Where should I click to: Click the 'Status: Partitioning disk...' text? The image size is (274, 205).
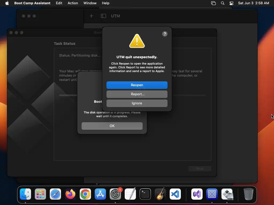click(x=80, y=56)
